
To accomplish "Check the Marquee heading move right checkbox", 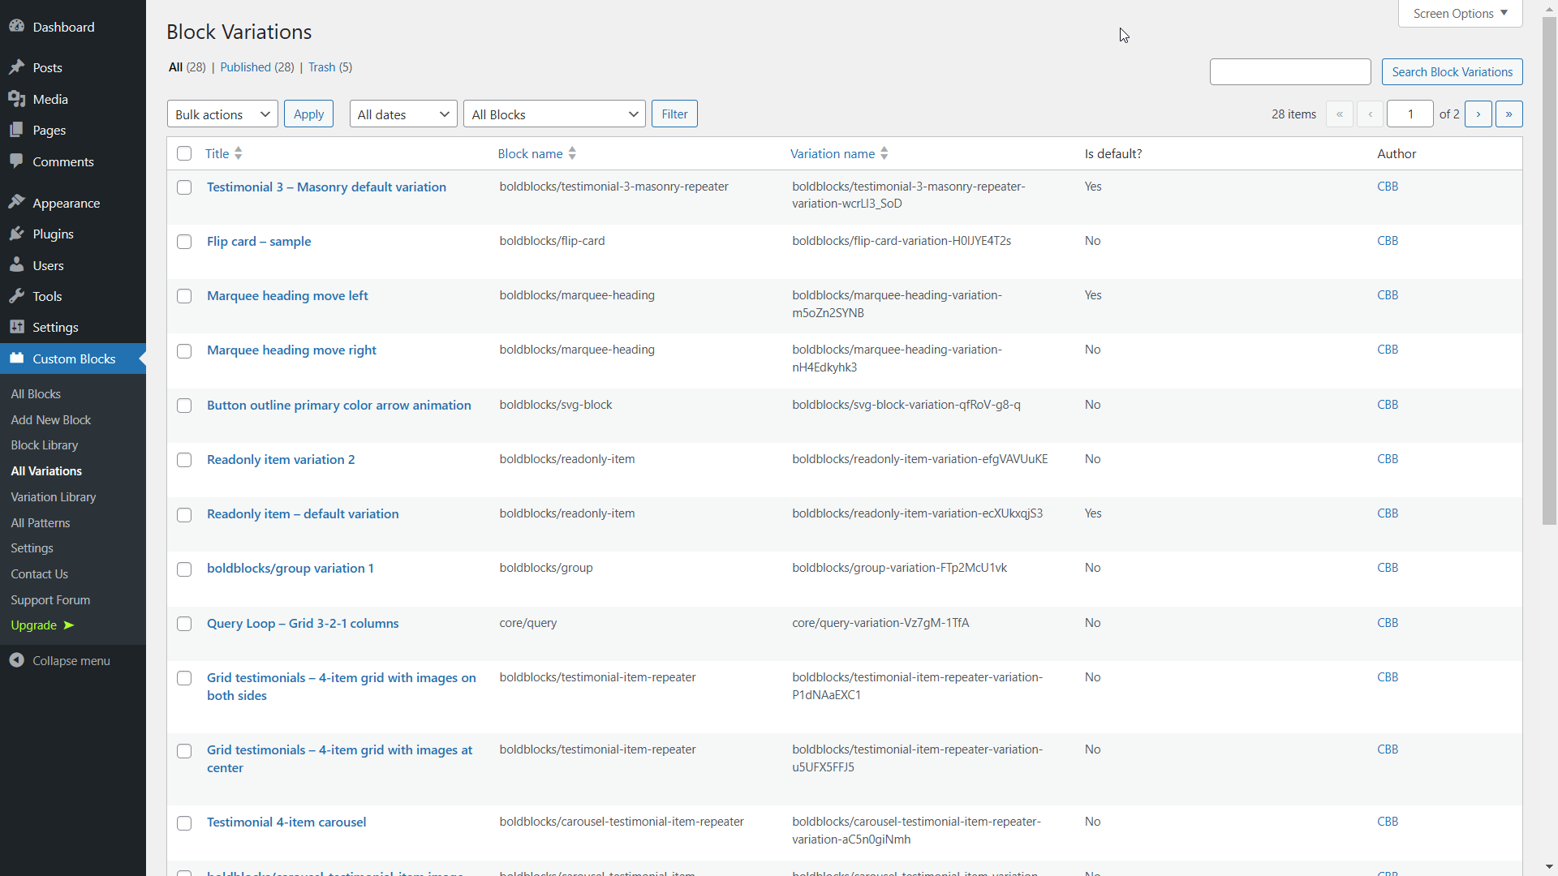I will (x=184, y=351).
